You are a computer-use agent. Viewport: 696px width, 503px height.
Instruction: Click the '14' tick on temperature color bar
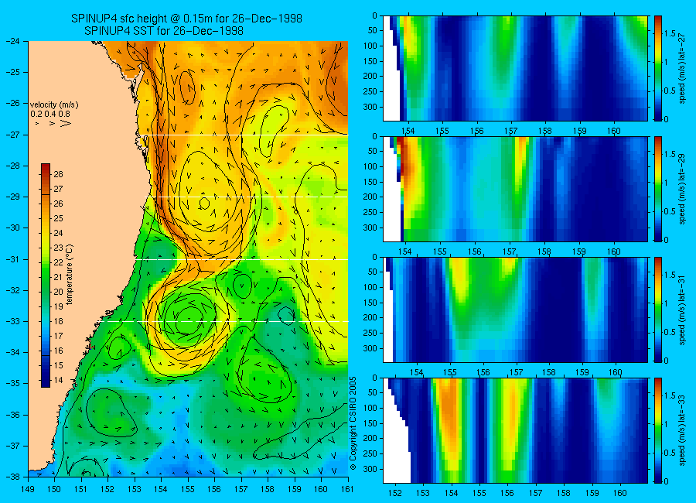59,380
